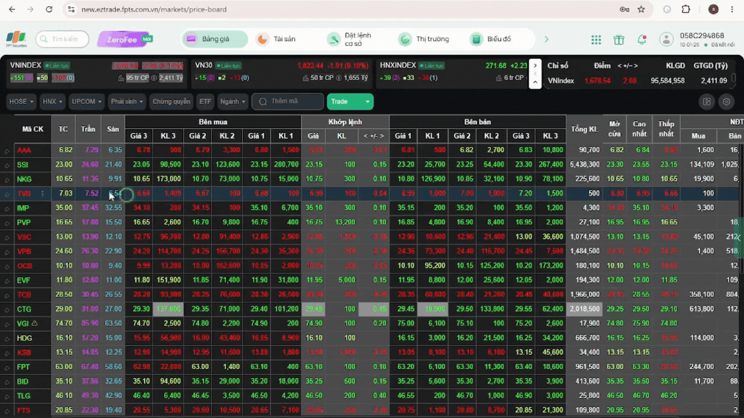Expand the Phái sinh dropdown
Image resolution: width=744 pixels, height=418 pixels.
(x=127, y=101)
